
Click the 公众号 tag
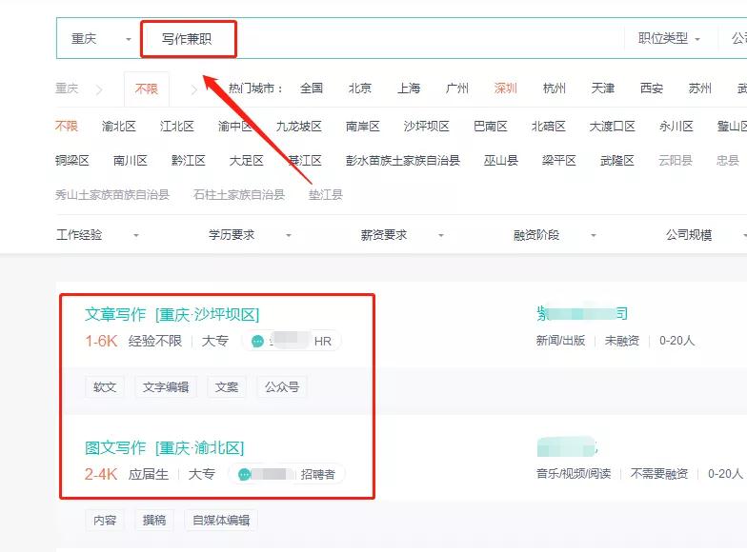click(x=281, y=387)
